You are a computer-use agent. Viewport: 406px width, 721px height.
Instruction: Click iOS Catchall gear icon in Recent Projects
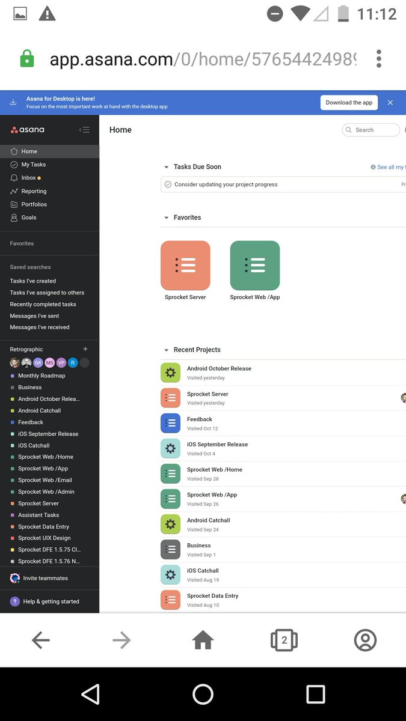click(x=170, y=574)
